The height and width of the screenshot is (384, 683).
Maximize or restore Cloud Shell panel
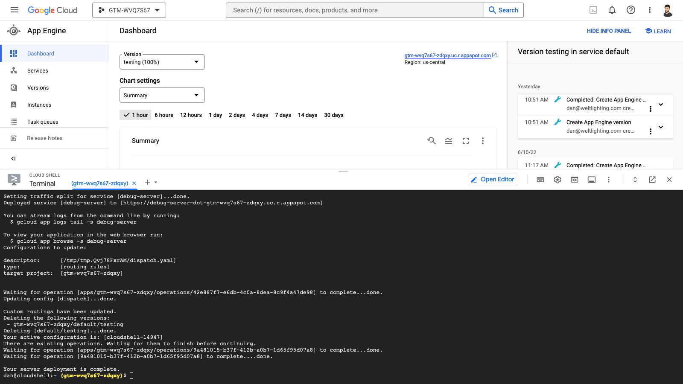pyautogui.click(x=635, y=180)
